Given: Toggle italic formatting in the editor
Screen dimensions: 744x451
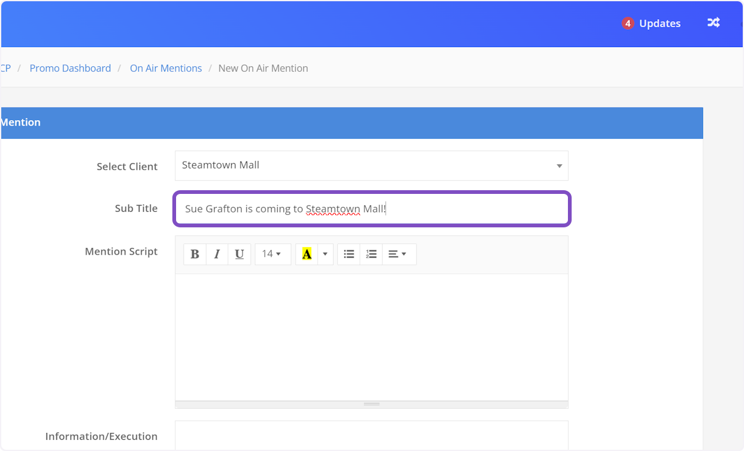Looking at the screenshot, I should pos(217,254).
